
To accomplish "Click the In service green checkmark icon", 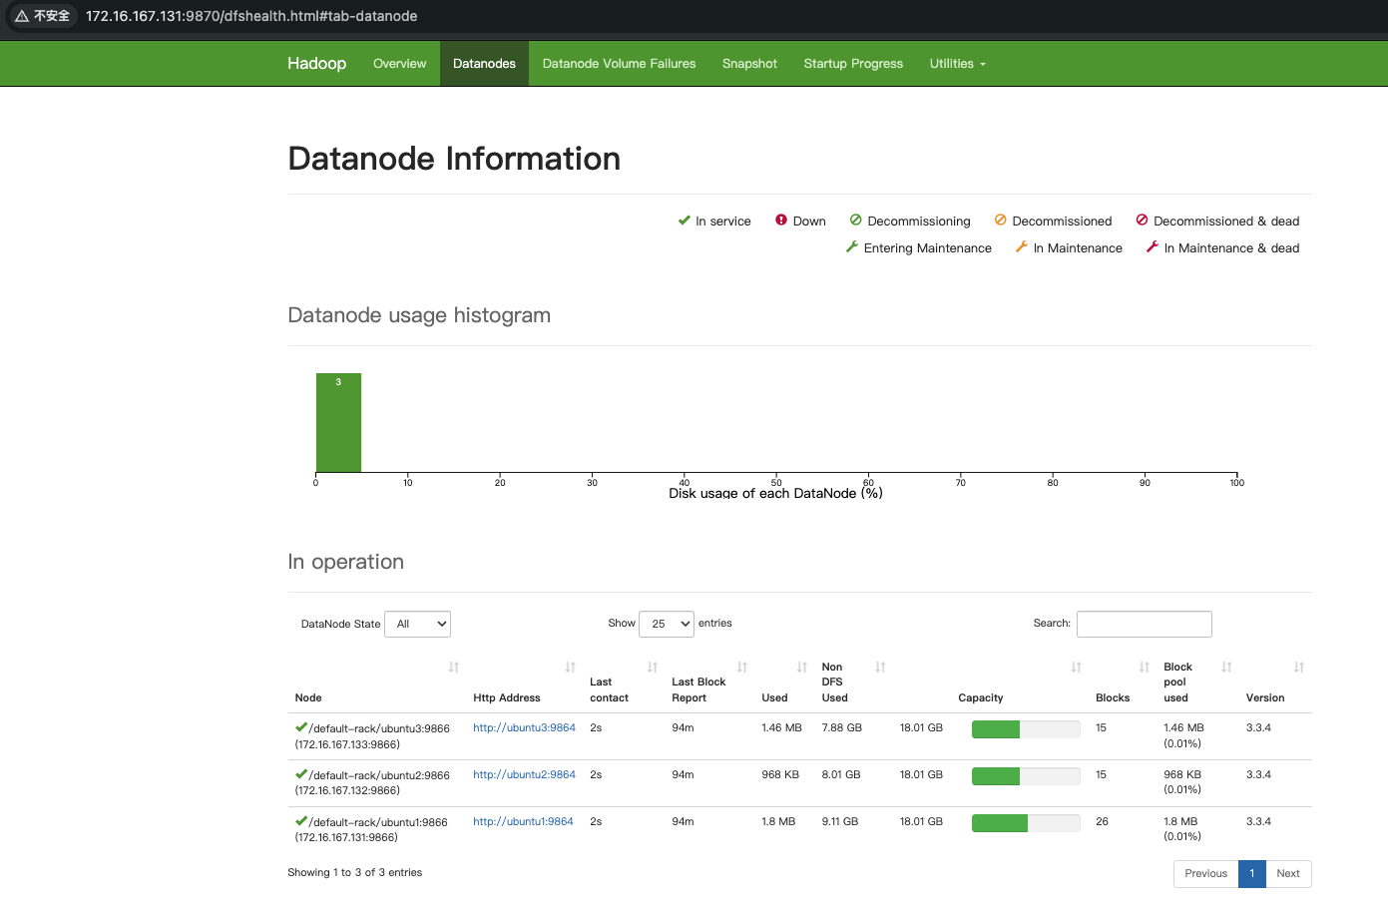I will pyautogui.click(x=684, y=221).
